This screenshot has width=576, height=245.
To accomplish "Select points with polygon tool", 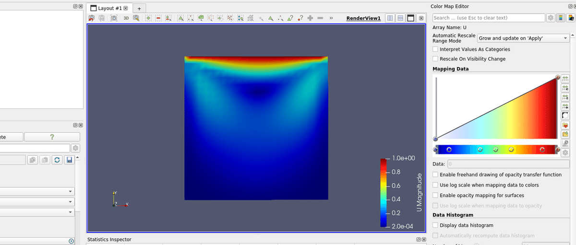I will click(x=231, y=18).
